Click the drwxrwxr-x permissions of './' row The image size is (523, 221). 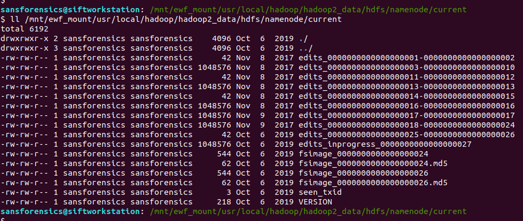tap(25, 39)
